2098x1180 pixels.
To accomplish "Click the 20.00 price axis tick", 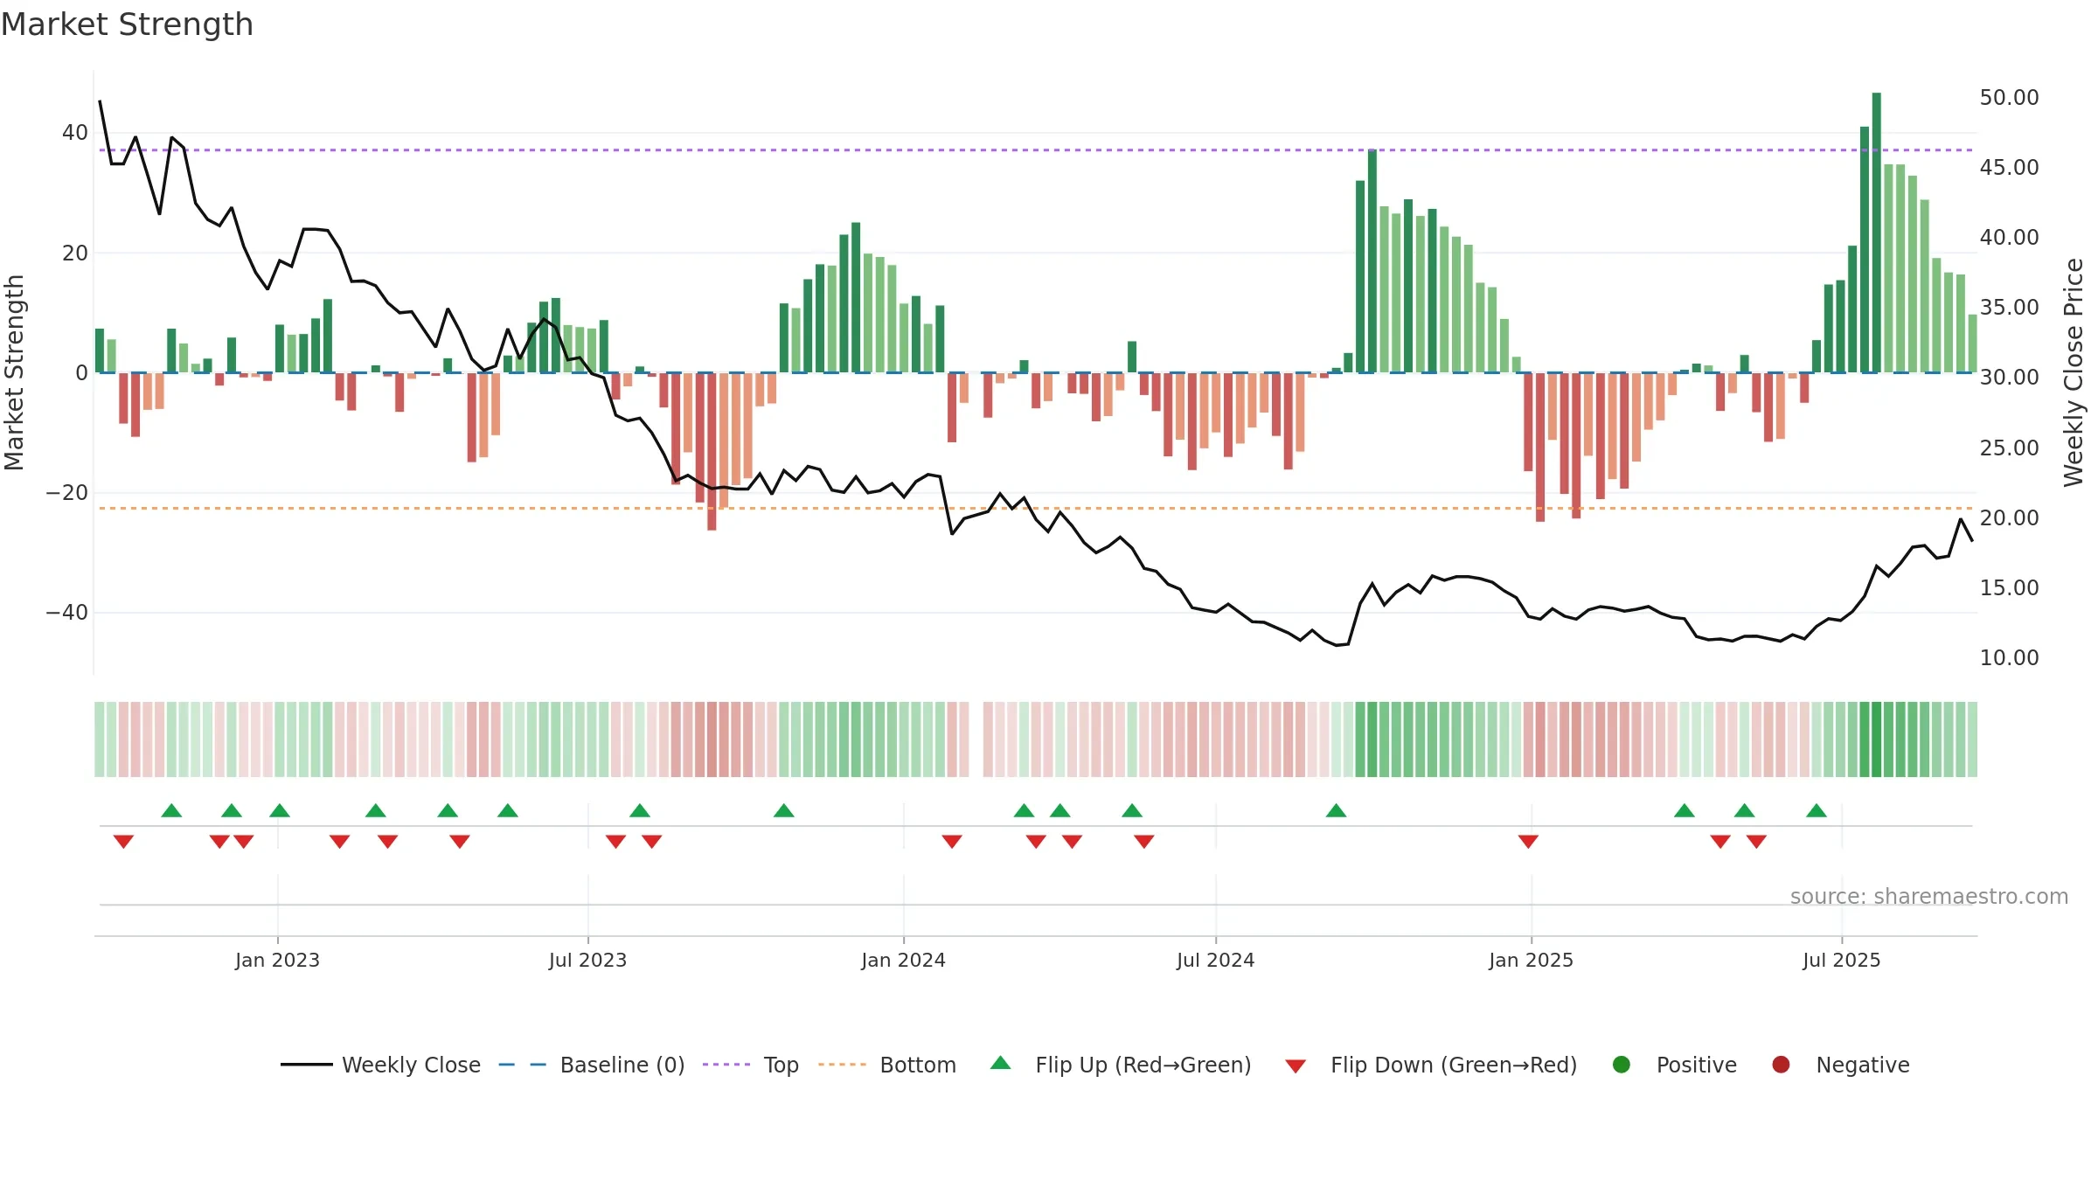I will click(2009, 517).
